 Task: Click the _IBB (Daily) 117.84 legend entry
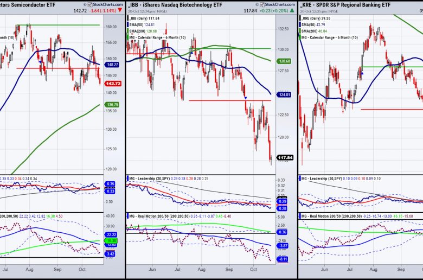pyautogui.click(x=144, y=18)
